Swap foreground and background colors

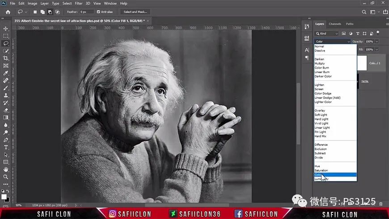[x=8, y=191]
